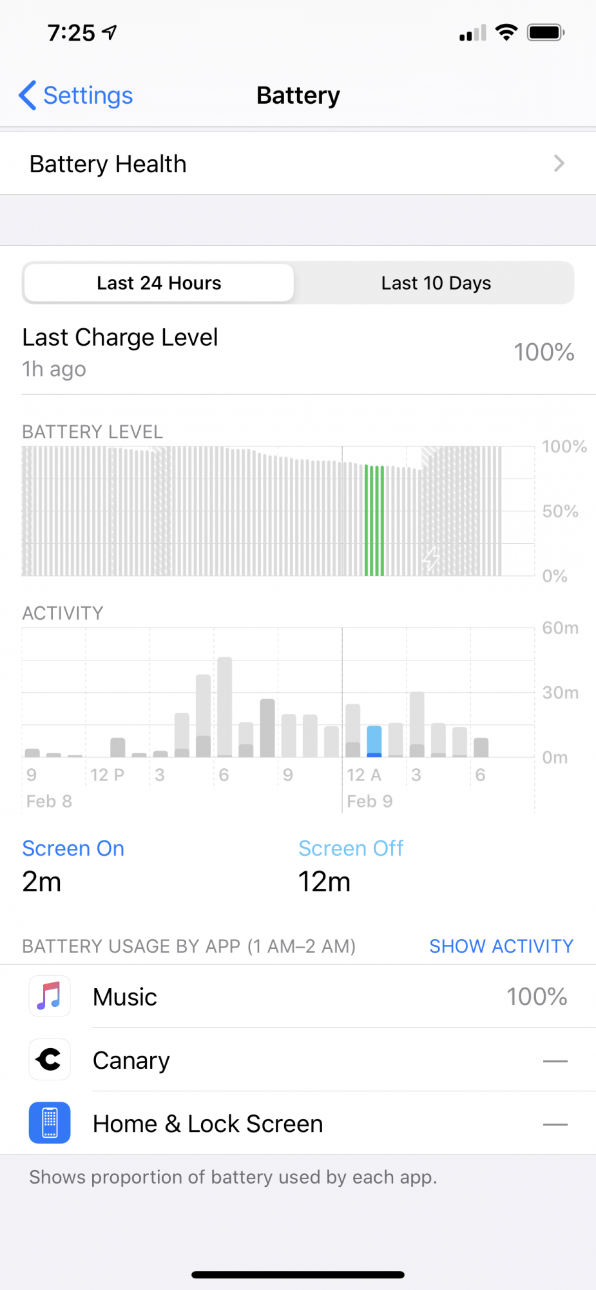
Task: Tap the battery indicator in status bar
Action: coord(546,32)
